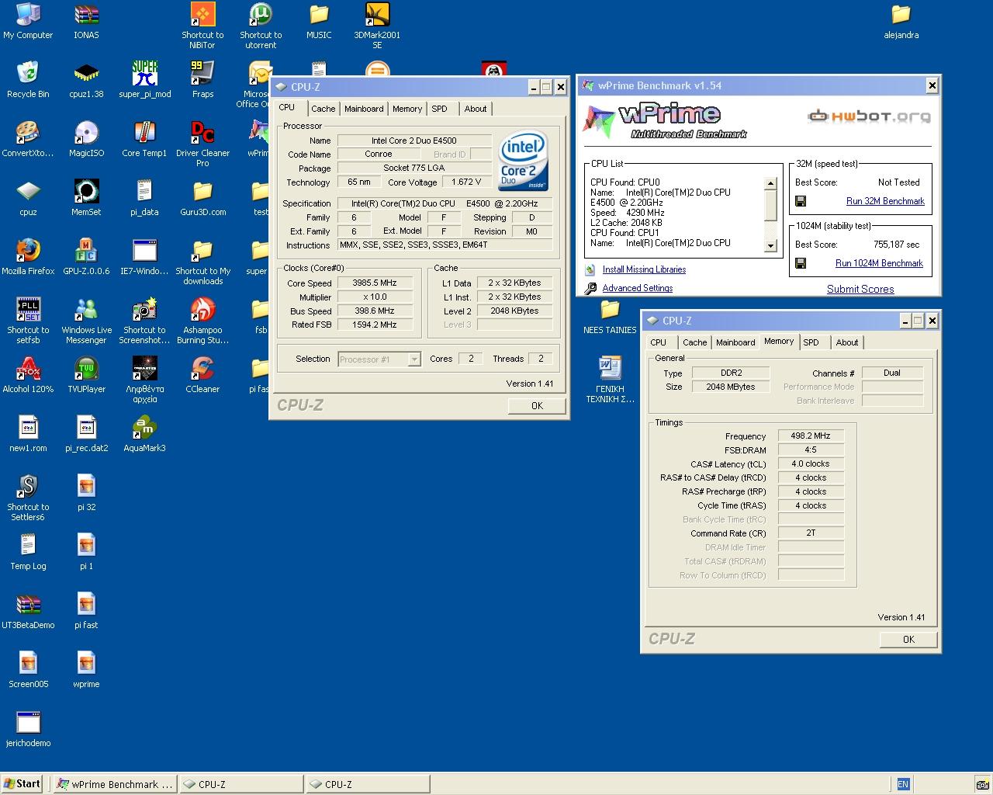Launch TVUPlayer icon
The width and height of the screenshot is (993, 795).
[x=86, y=375]
